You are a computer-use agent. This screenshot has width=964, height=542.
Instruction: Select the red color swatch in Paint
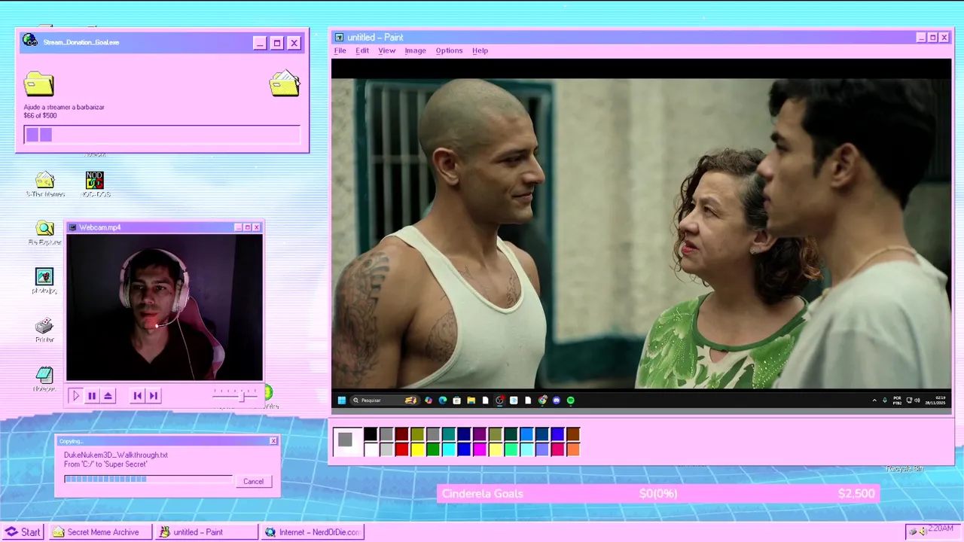tap(402, 449)
